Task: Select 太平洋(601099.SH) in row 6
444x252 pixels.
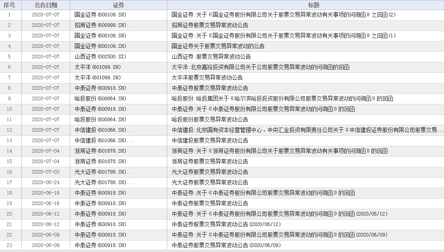Action: (x=98, y=67)
